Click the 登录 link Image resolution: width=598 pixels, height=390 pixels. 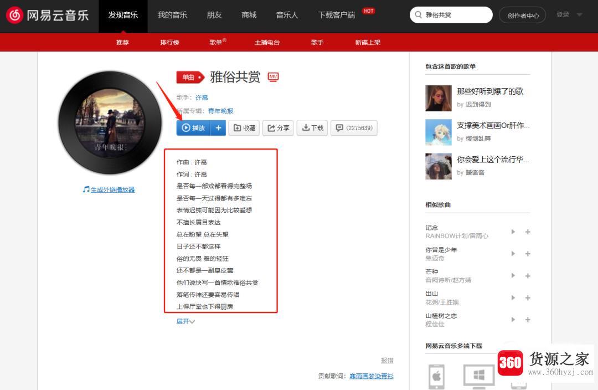click(563, 14)
